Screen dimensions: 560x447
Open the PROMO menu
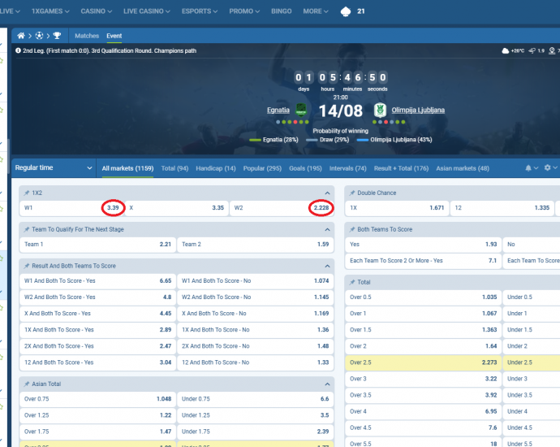pyautogui.click(x=244, y=11)
